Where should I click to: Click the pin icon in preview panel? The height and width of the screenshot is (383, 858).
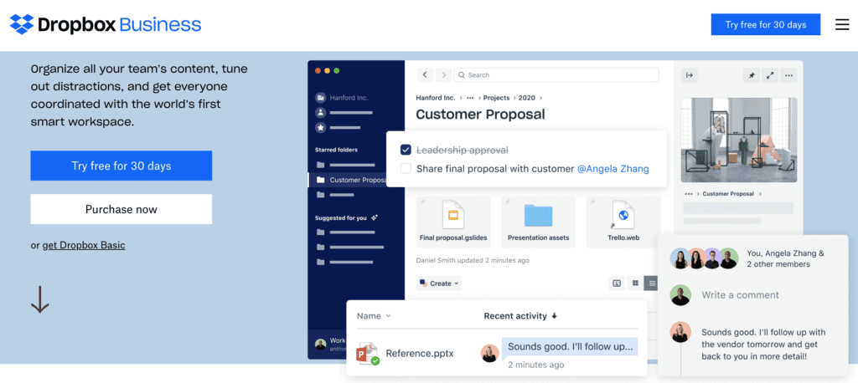click(x=752, y=75)
